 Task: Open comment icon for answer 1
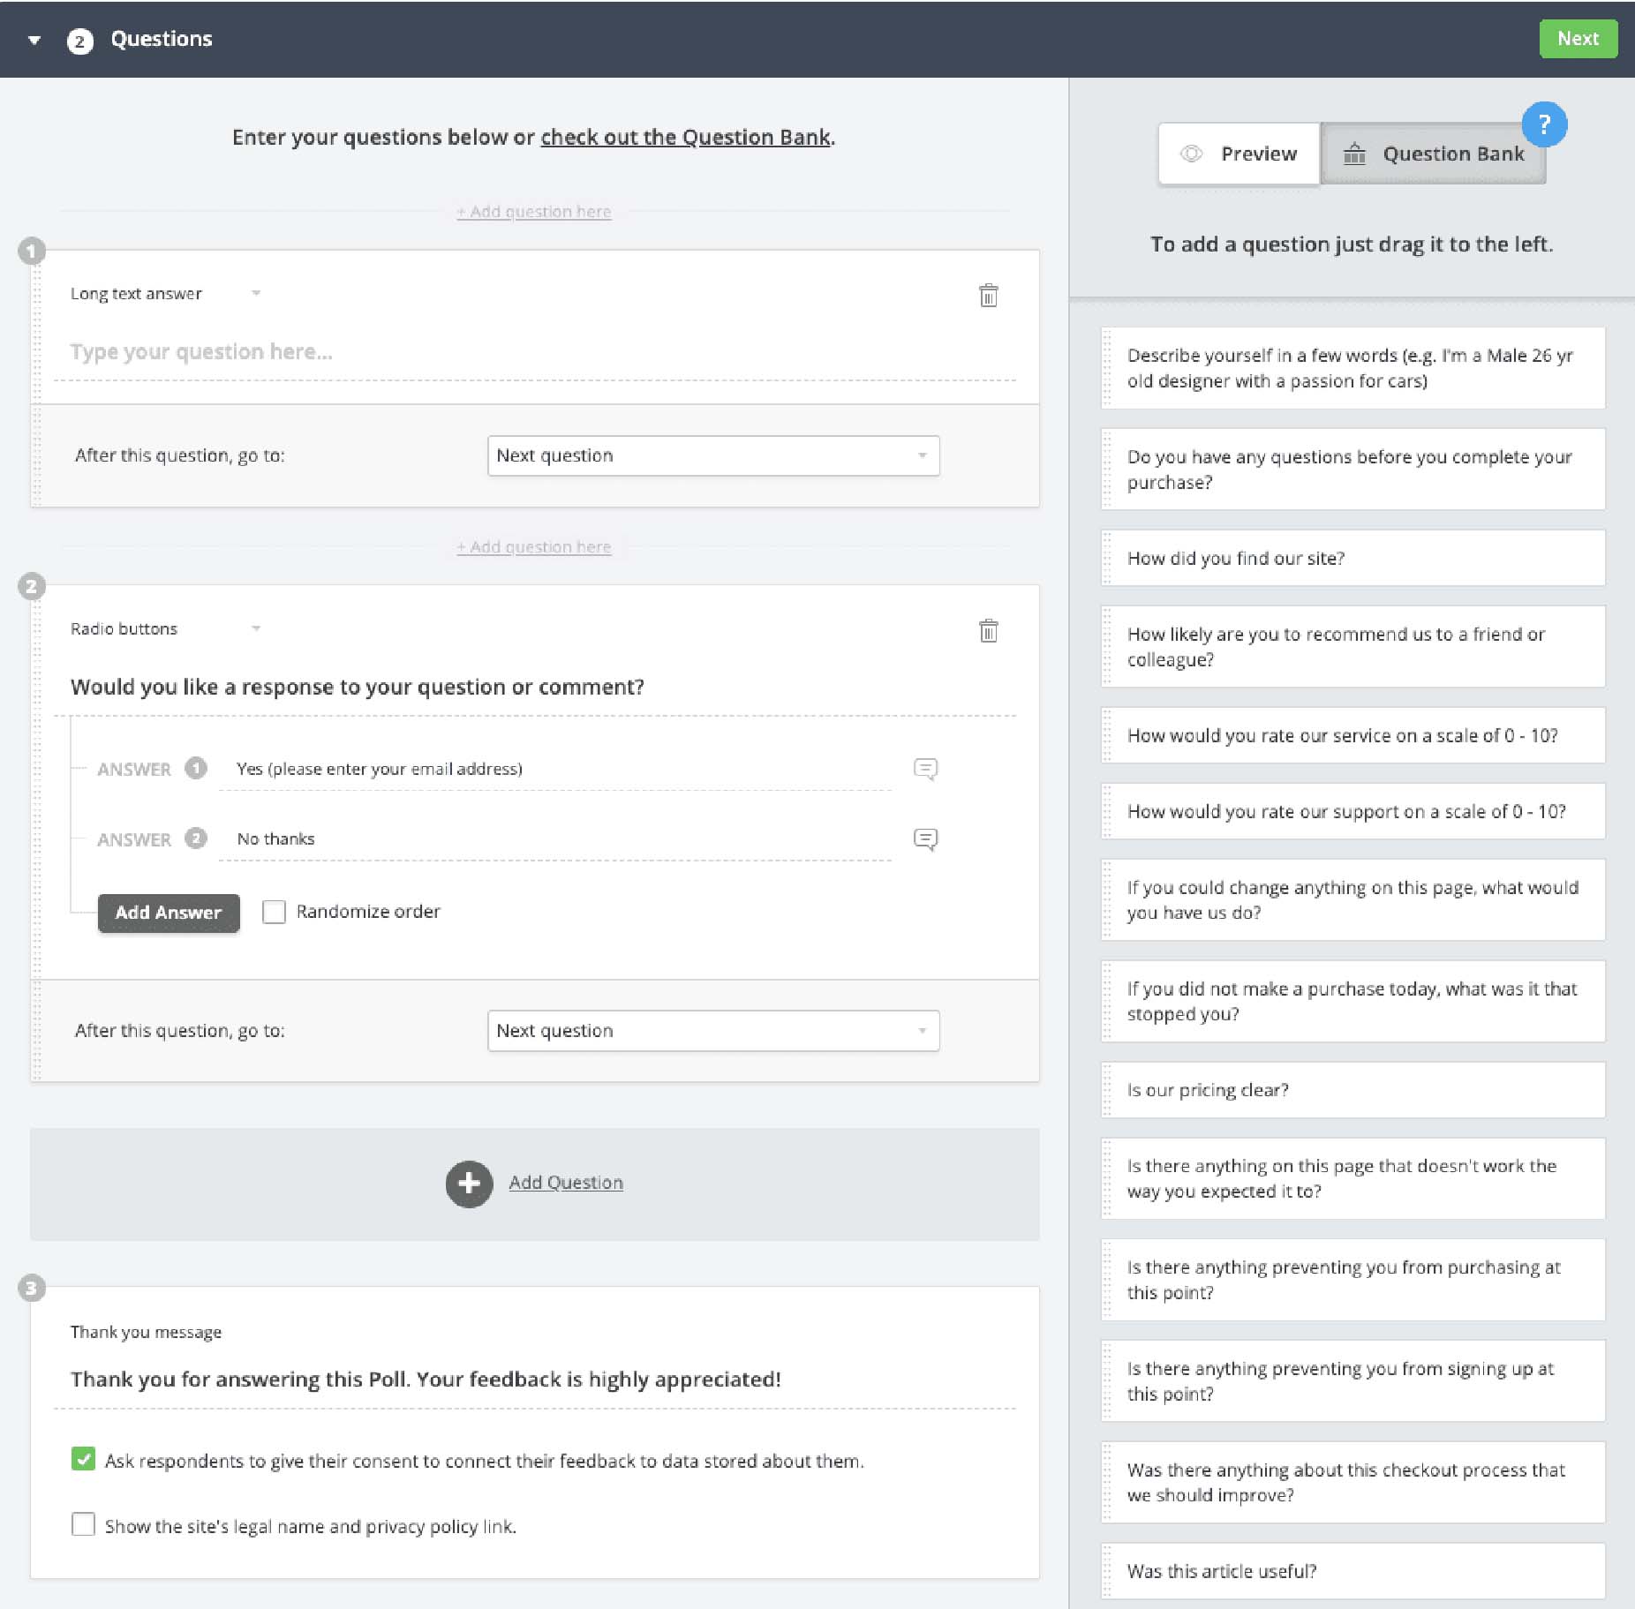tap(925, 769)
